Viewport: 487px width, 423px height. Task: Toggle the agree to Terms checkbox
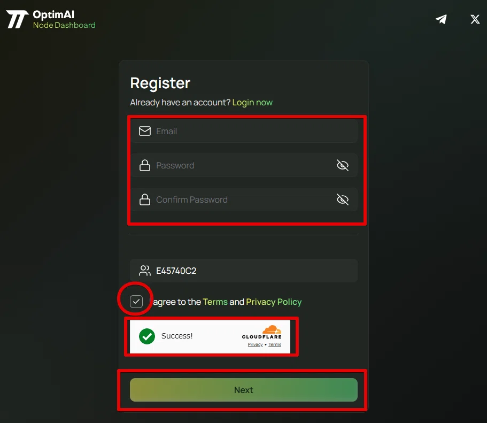[x=136, y=302]
